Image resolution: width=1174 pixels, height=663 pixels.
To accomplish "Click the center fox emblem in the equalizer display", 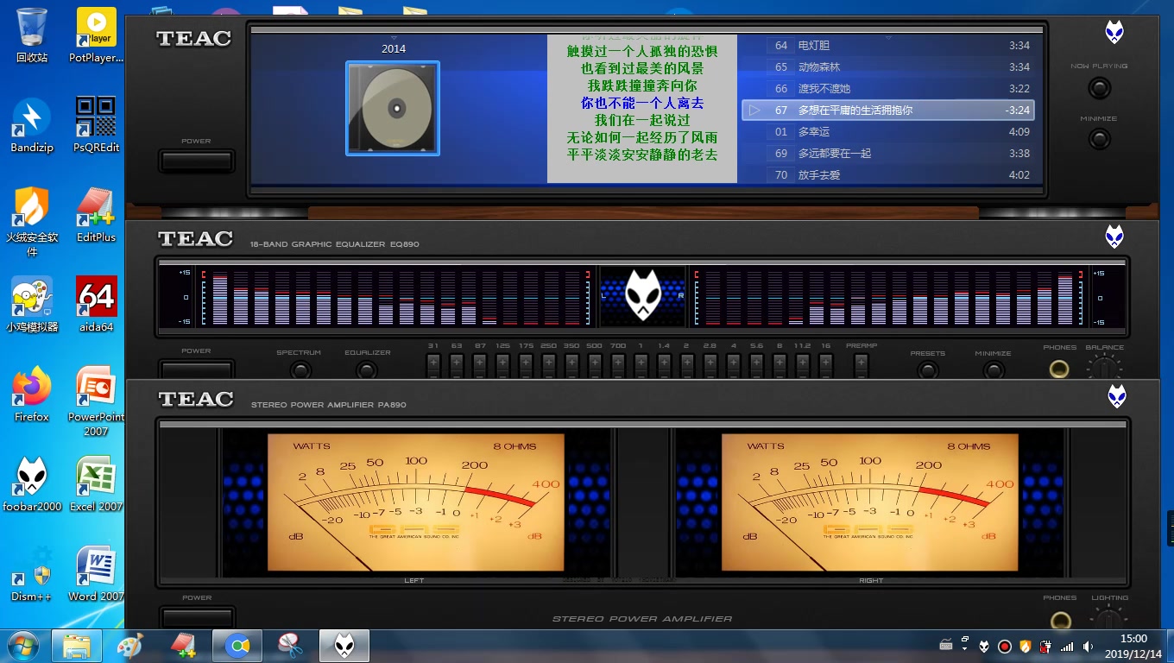I will click(x=643, y=296).
